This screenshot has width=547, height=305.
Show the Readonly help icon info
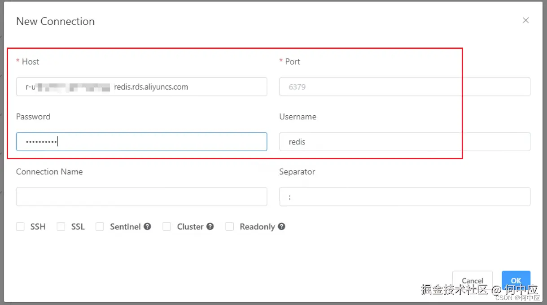point(281,227)
